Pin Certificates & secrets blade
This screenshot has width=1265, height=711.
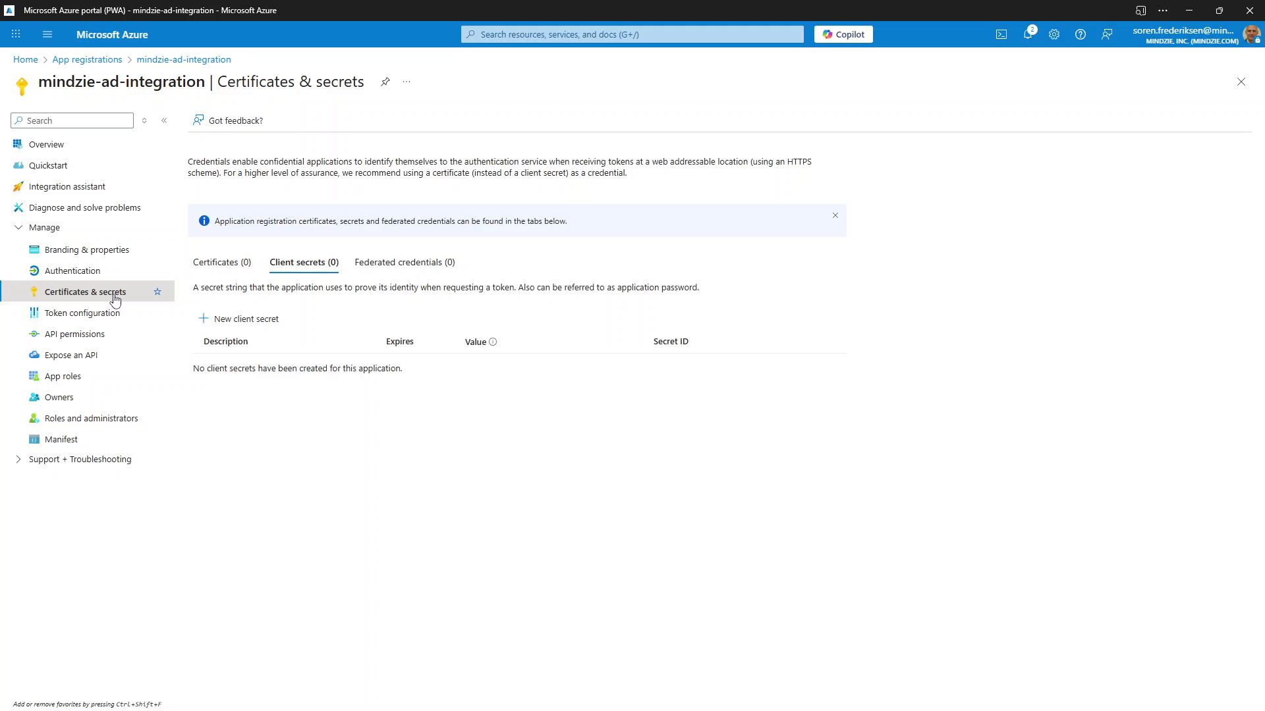coord(385,82)
